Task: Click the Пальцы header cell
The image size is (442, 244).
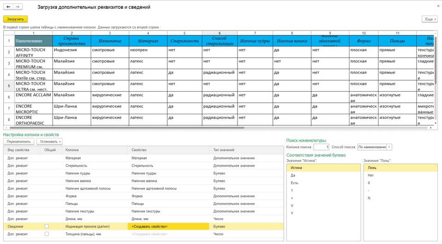Action: tap(397, 41)
